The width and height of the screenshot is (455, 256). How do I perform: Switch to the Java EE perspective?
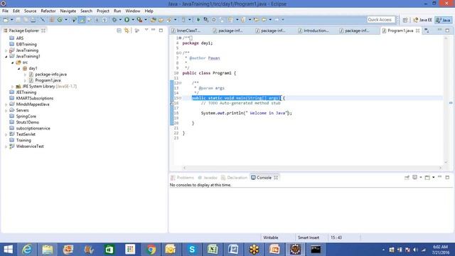(x=422, y=20)
